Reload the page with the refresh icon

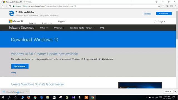click(10, 6)
